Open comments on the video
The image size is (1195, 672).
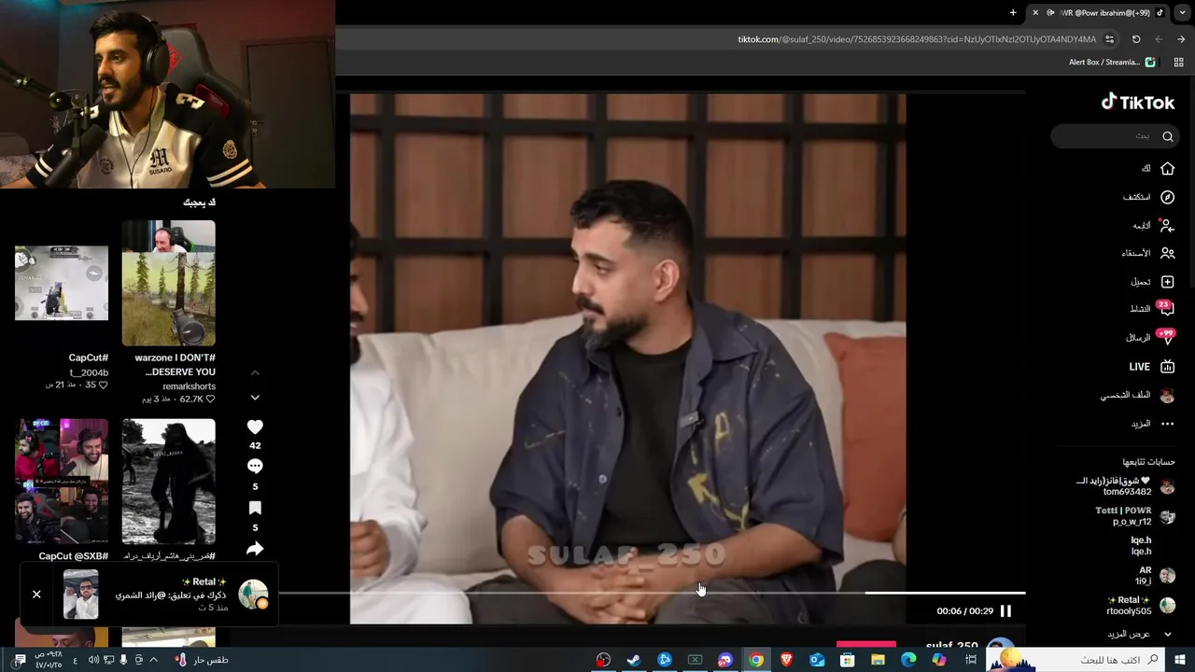255,467
